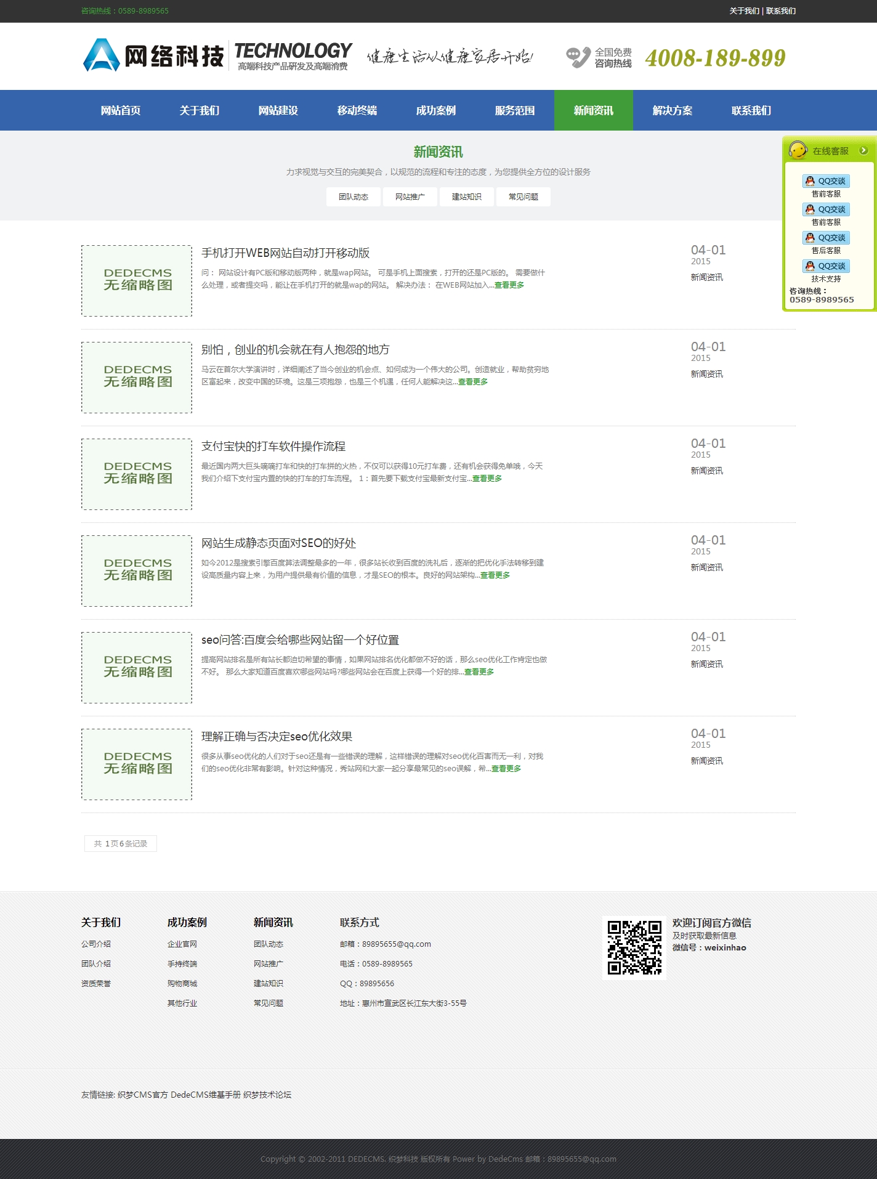The width and height of the screenshot is (877, 1179).
Task: Click the QQ交谈 技术支持 button
Action: coord(826,266)
